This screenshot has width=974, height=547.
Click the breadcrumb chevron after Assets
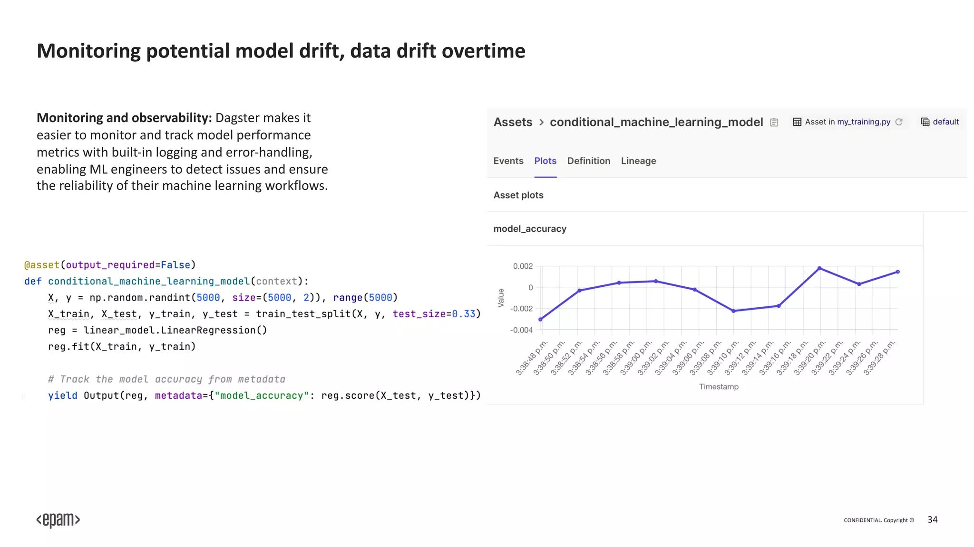(x=541, y=123)
